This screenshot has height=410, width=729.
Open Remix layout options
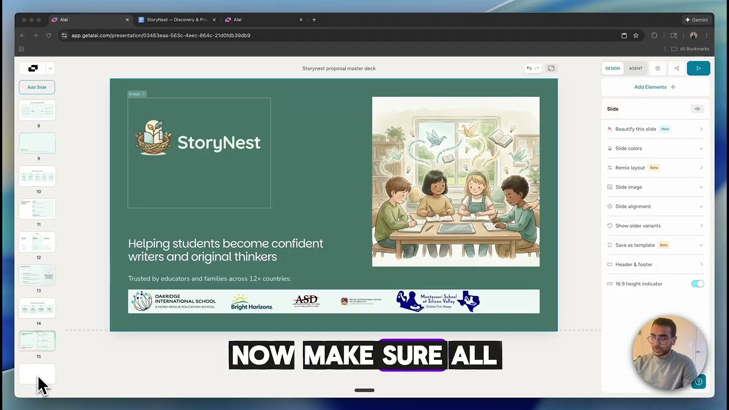coord(655,168)
